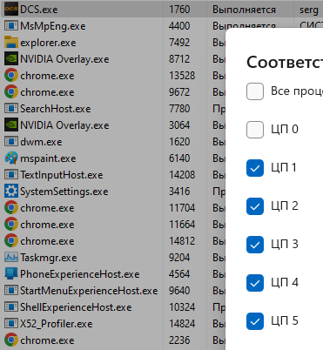Click the X52_Profiler.exe icon

point(11,324)
